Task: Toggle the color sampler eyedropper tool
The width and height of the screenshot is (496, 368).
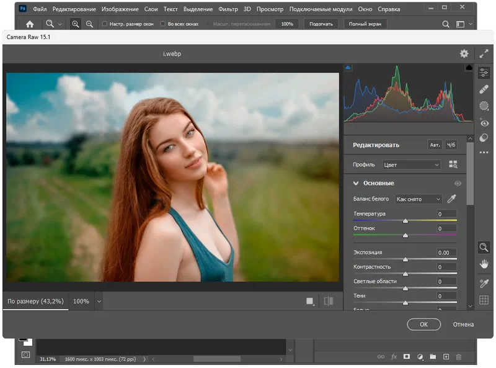Action: pos(484,283)
